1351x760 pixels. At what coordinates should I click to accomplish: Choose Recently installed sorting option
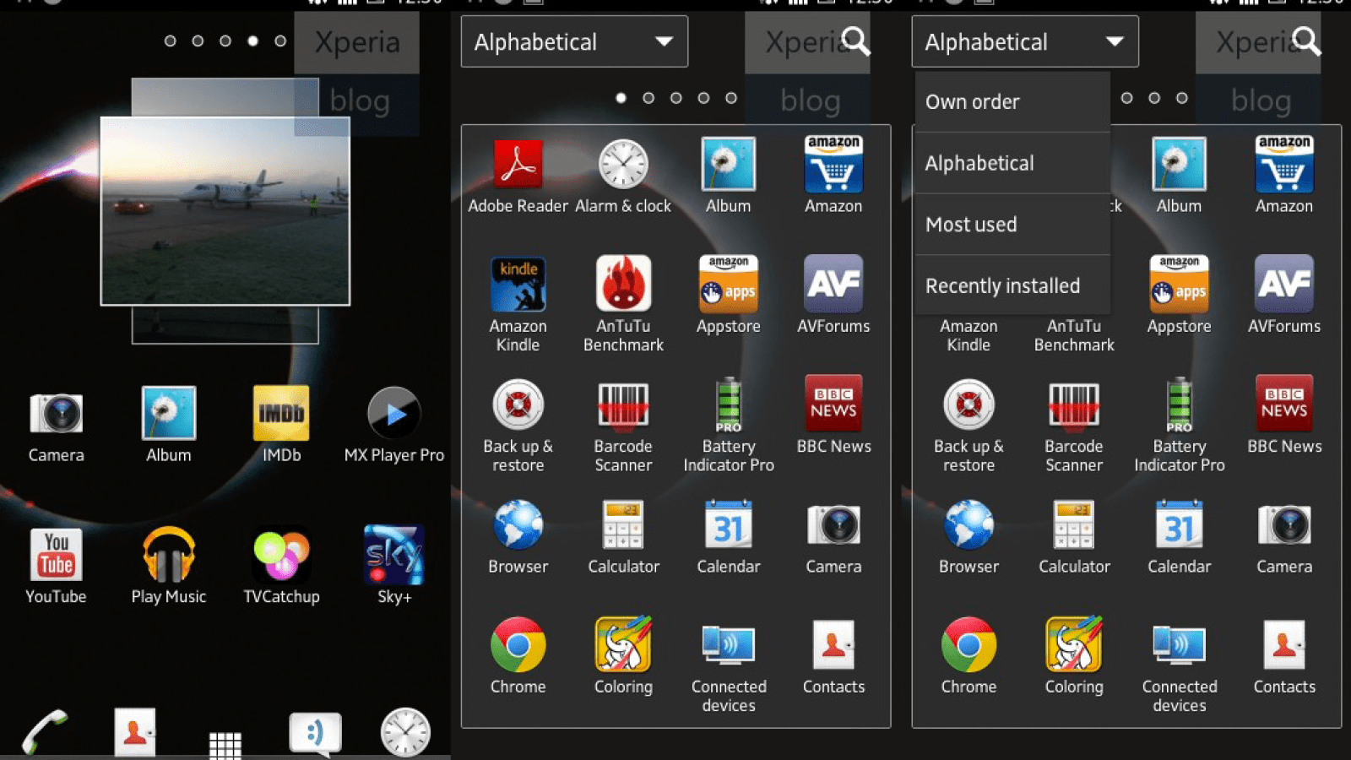[1001, 285]
